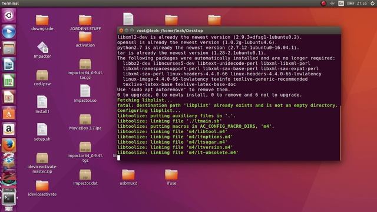This screenshot has width=377, height=212.
Task: Select the MovieBox 3.7.ipa file
Action: tap(85, 122)
